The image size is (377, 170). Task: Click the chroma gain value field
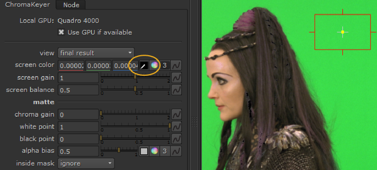(x=78, y=114)
